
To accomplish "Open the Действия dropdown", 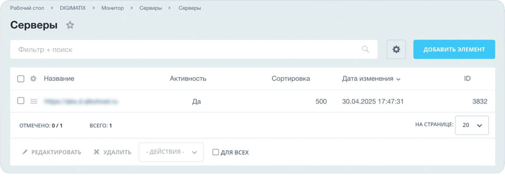I will click(171, 152).
